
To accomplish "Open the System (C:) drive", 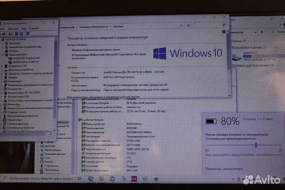I will click(249, 53).
